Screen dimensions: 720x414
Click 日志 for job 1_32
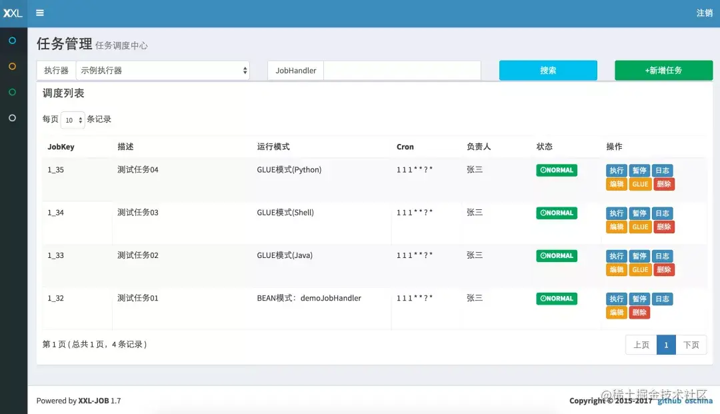coord(662,299)
